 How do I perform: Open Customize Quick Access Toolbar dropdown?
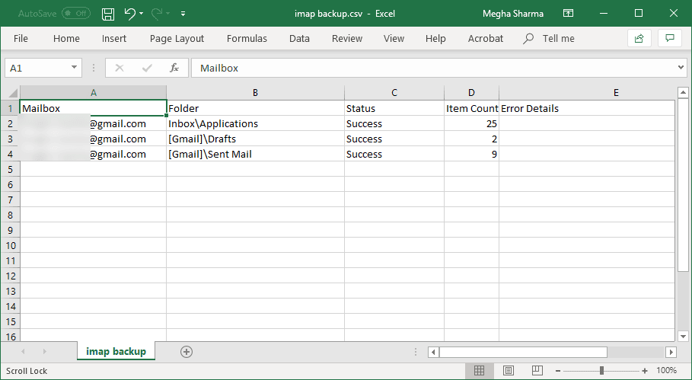[183, 14]
